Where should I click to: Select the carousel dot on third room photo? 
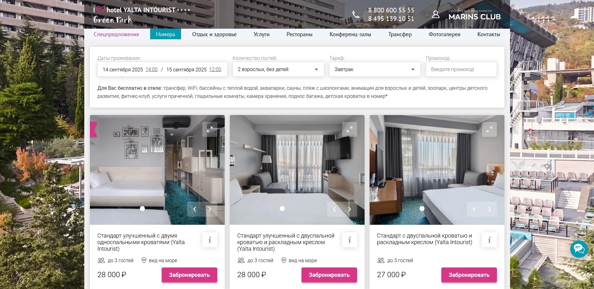(422, 209)
